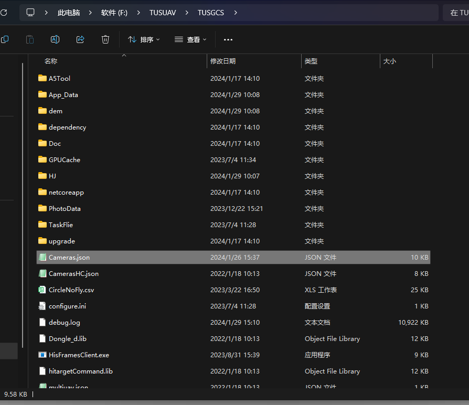
Task: Expand chevron after 此电脑 in breadcrumb
Action: [x=90, y=13]
